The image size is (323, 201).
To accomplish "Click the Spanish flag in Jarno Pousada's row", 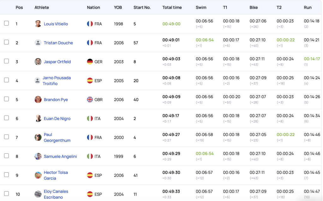I will 90,81.
